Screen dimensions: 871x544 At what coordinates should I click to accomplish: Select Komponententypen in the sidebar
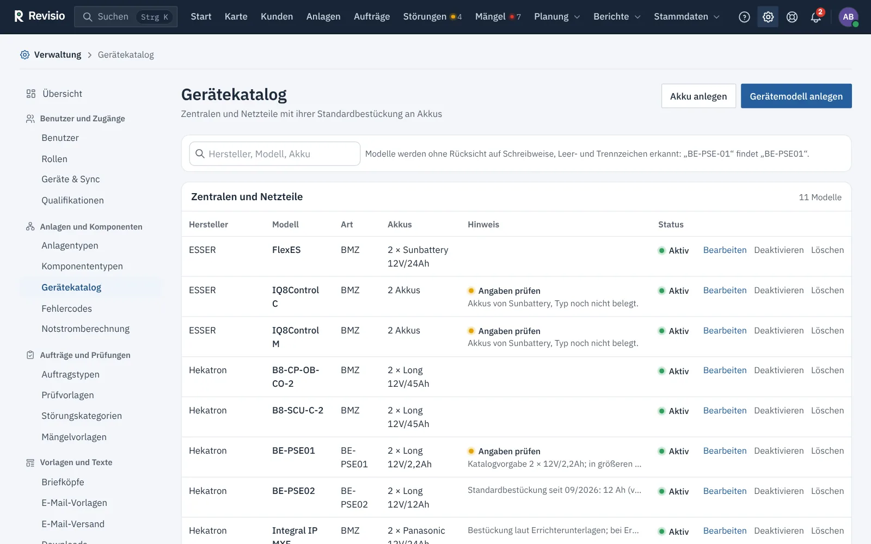[x=82, y=267]
